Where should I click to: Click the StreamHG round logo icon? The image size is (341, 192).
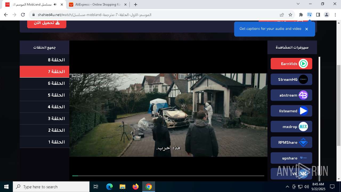pyautogui.click(x=303, y=79)
